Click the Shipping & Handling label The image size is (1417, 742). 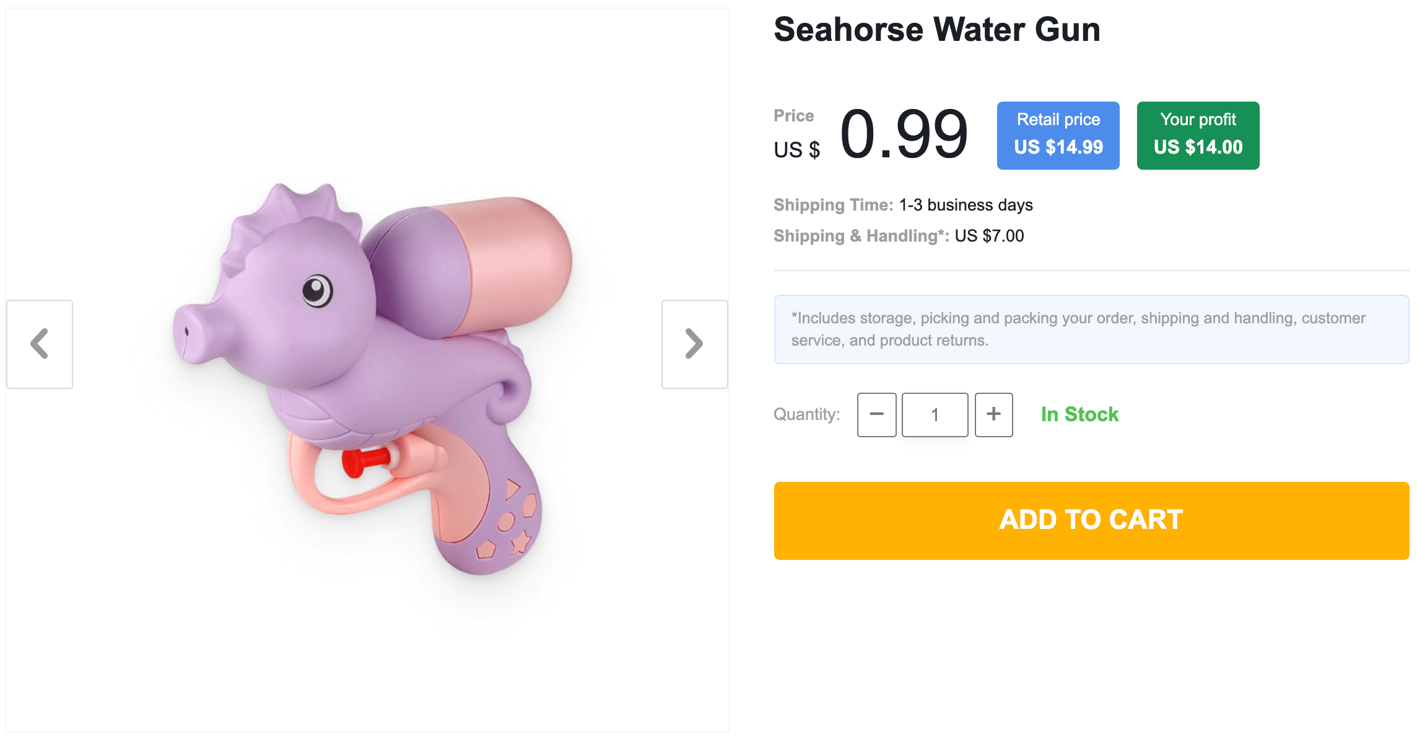click(861, 236)
